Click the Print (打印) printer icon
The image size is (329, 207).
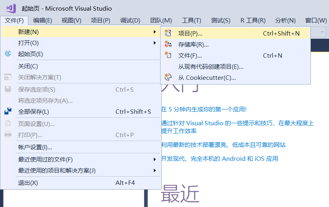coord(8,134)
